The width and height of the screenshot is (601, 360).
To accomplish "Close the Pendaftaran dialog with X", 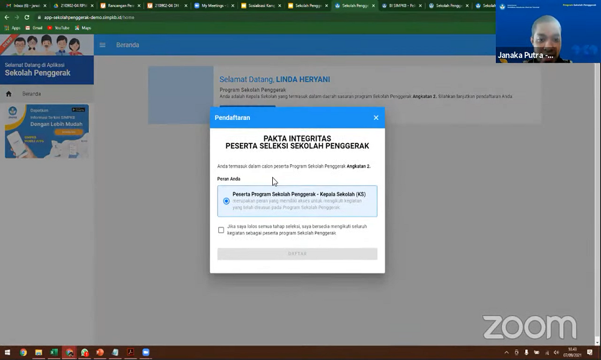I will (376, 118).
